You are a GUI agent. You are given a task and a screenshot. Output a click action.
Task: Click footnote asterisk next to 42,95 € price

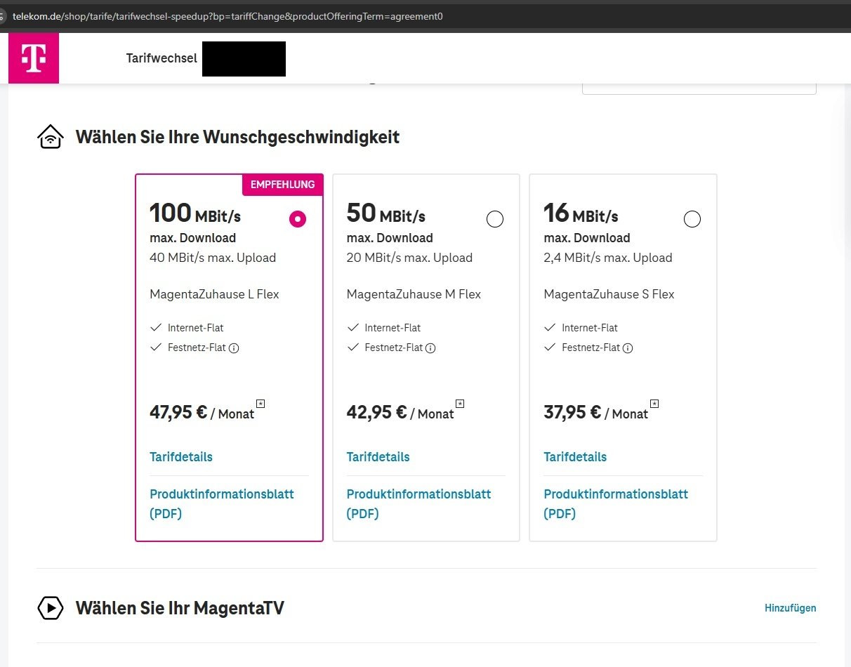[460, 403]
